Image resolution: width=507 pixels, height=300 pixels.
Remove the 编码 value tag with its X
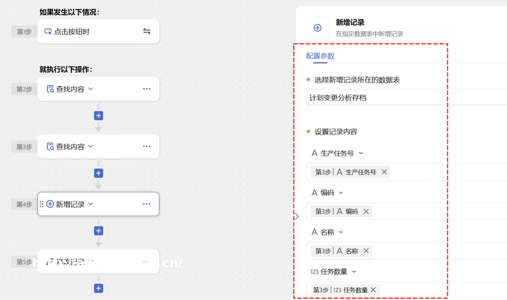coord(366,211)
